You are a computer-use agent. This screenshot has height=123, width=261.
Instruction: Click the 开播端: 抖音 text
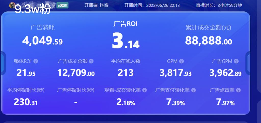(96, 5)
